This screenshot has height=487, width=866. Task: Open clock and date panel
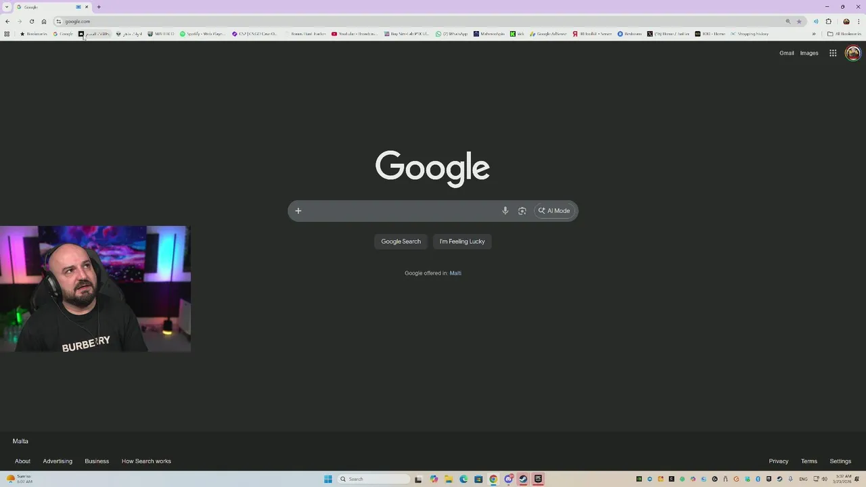coord(843,479)
